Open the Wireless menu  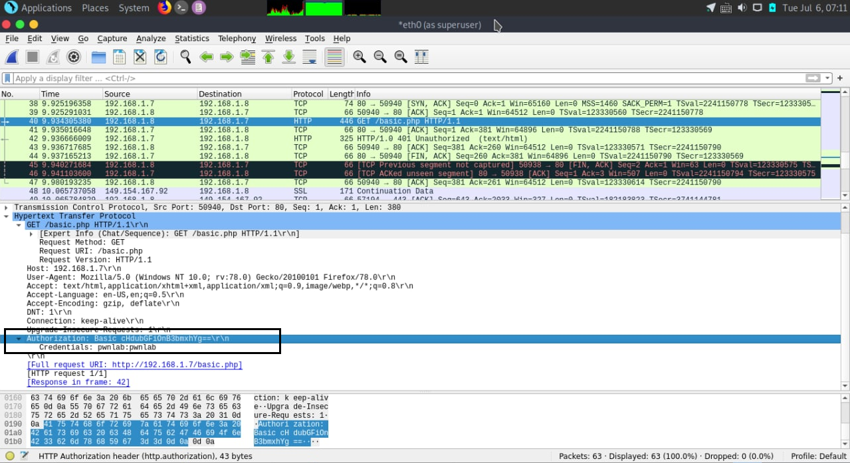pos(280,39)
